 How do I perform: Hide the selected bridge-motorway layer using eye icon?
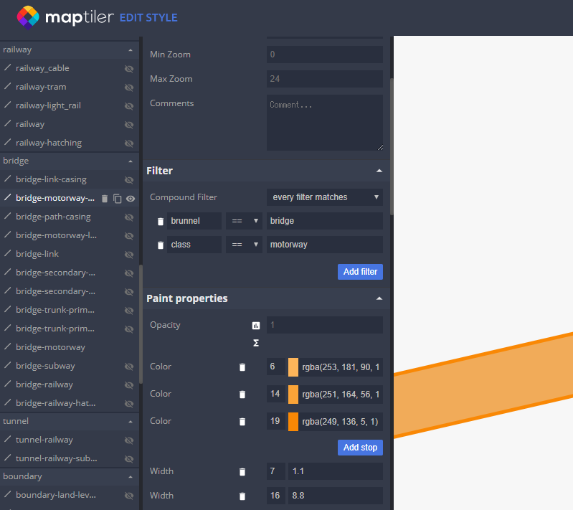[x=131, y=199]
